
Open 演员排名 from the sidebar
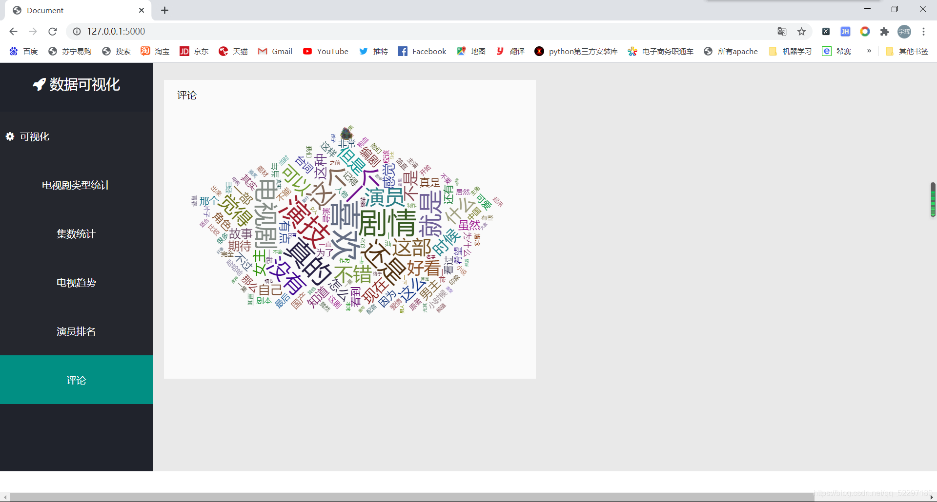click(x=76, y=331)
